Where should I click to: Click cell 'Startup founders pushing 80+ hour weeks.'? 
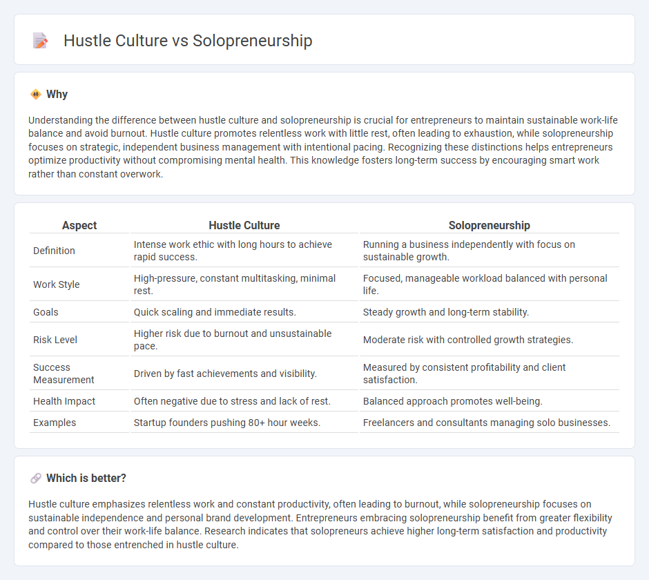[x=244, y=423]
